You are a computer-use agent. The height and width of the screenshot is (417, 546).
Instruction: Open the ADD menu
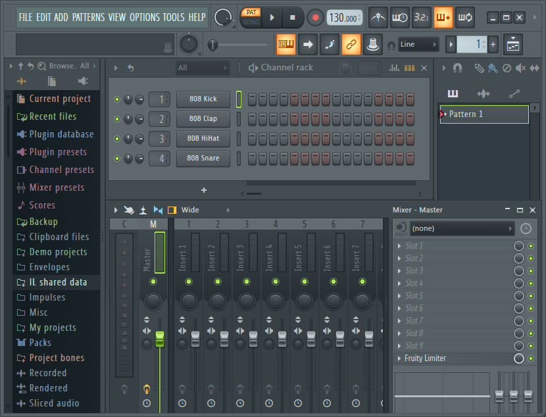click(x=61, y=17)
